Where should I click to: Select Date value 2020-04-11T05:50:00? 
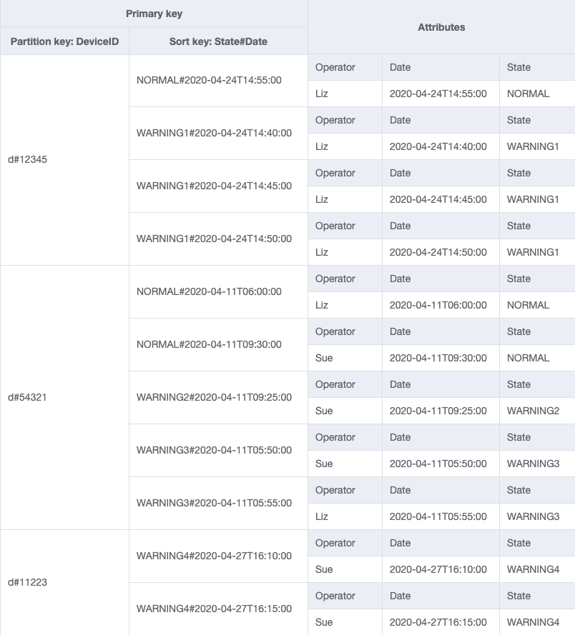[x=438, y=464]
